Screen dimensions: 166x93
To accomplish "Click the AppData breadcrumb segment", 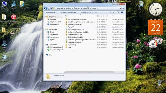I will coord(68,8).
